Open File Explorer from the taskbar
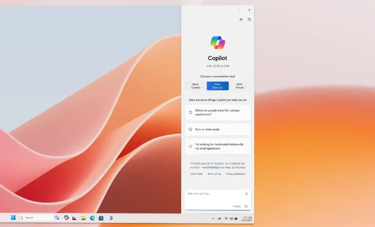 [x=83, y=218]
